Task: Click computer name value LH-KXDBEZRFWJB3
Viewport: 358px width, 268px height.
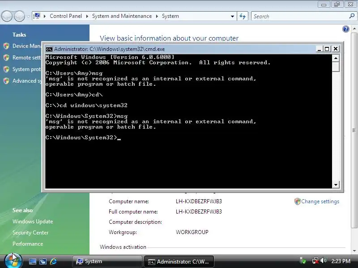Action: (x=199, y=201)
